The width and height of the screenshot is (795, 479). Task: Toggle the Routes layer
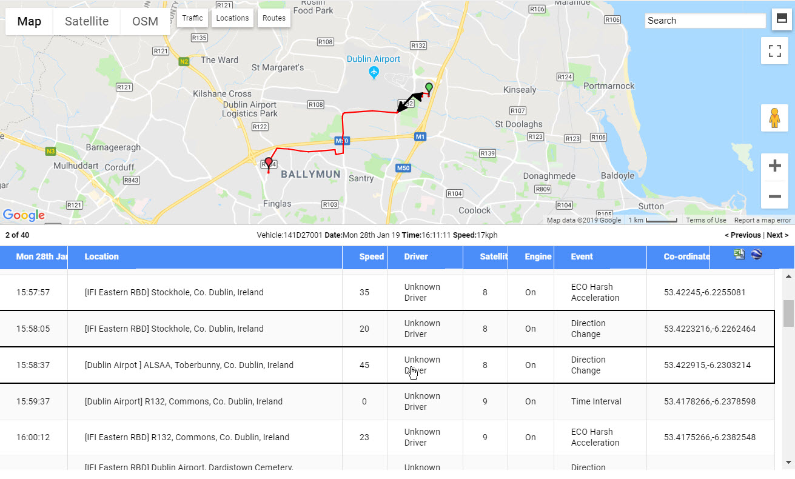(274, 18)
